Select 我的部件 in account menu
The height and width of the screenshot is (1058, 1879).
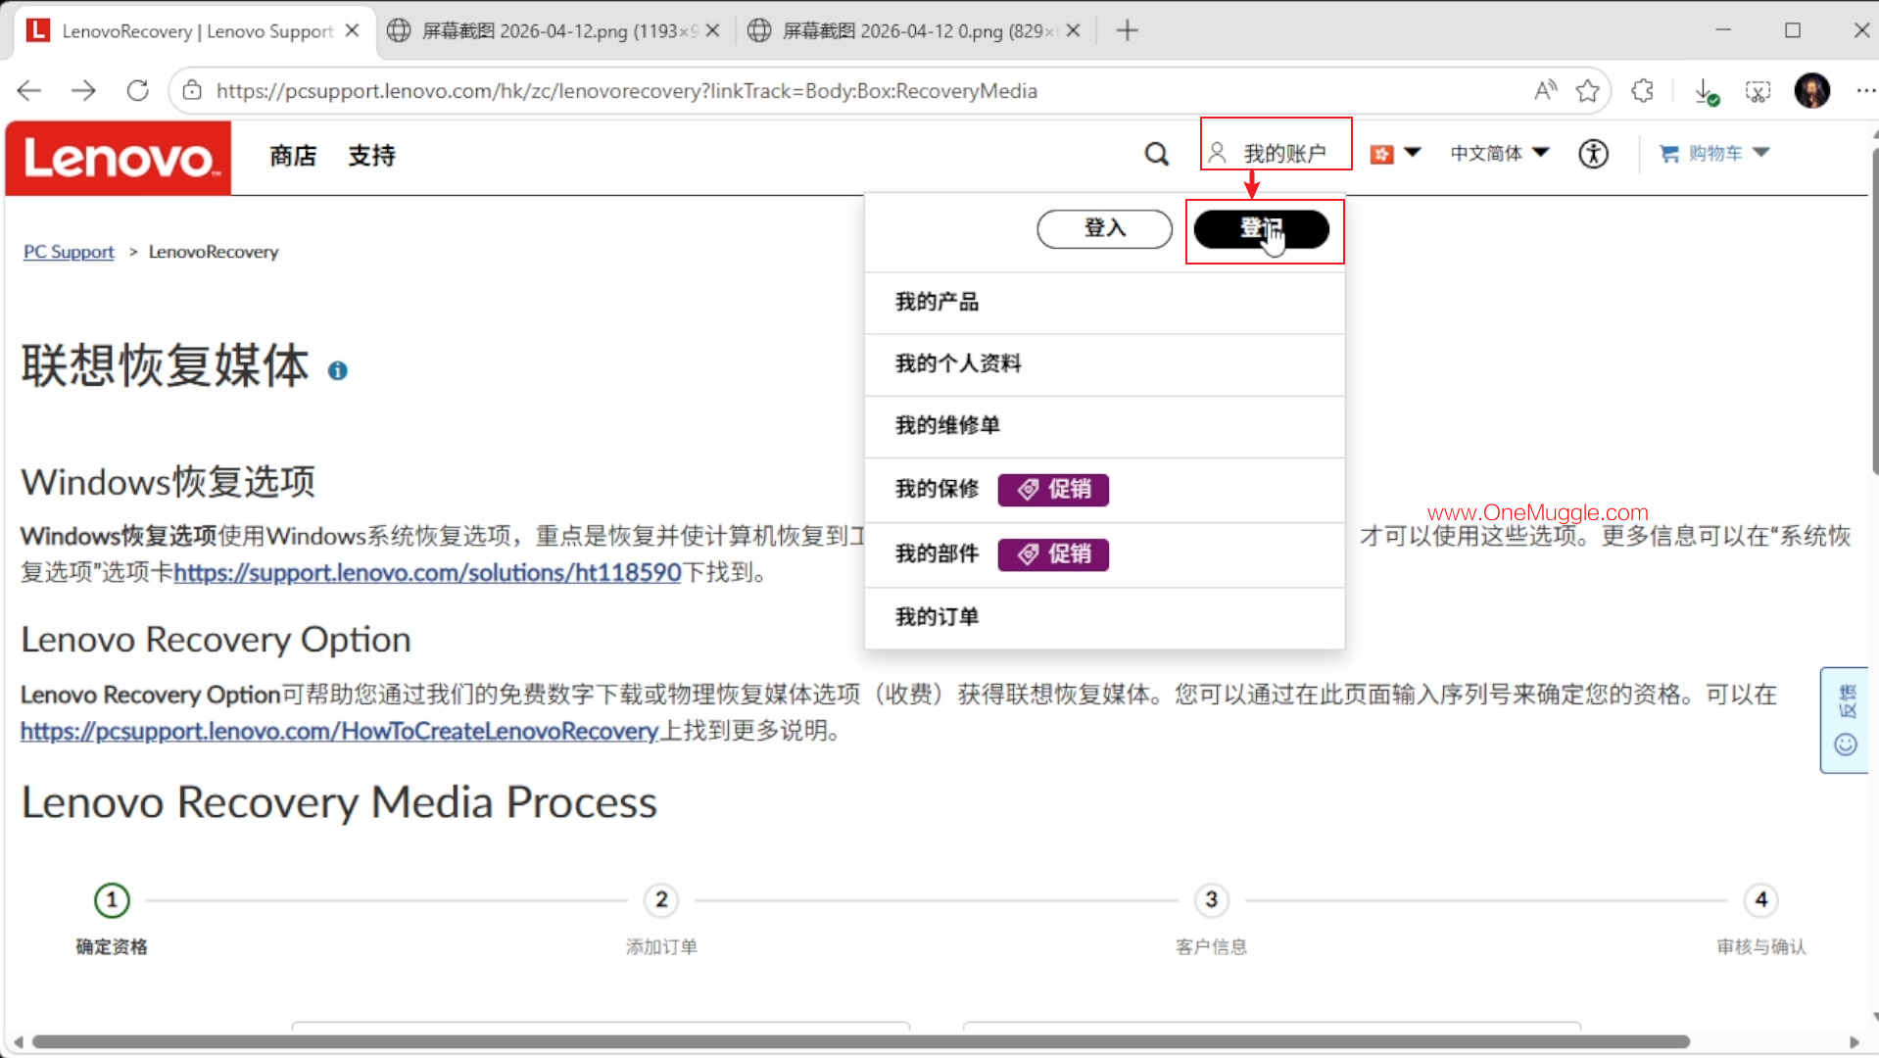click(937, 554)
